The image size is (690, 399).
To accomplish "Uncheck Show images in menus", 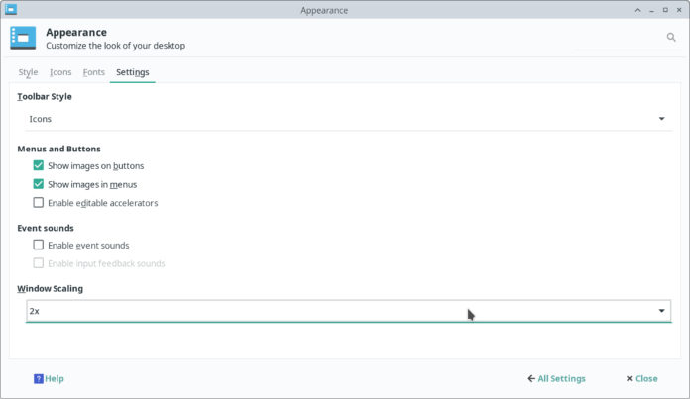I will tap(39, 184).
